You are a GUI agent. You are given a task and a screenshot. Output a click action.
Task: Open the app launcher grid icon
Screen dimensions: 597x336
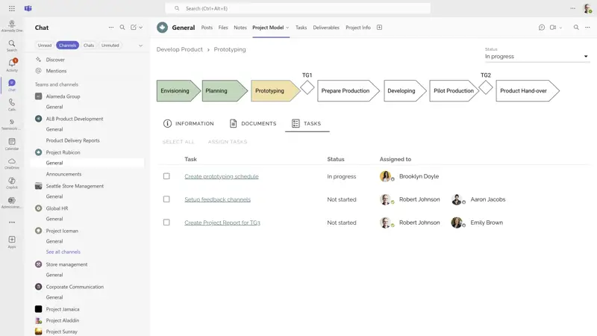(12, 8)
